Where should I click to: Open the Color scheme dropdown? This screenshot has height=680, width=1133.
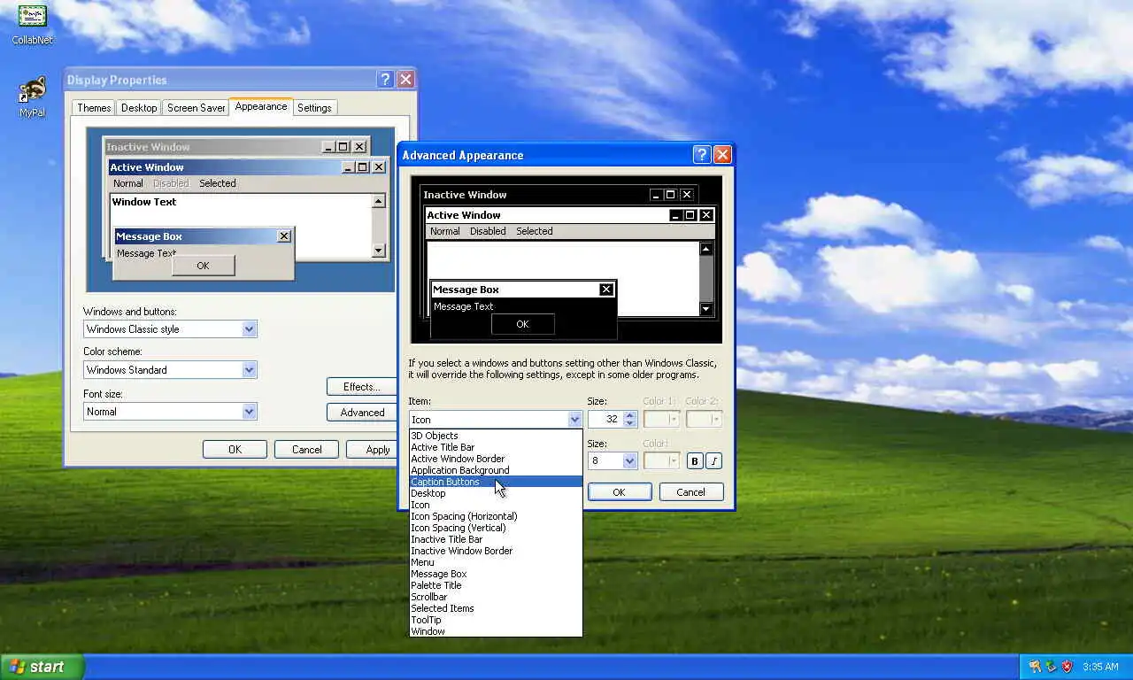click(x=249, y=370)
